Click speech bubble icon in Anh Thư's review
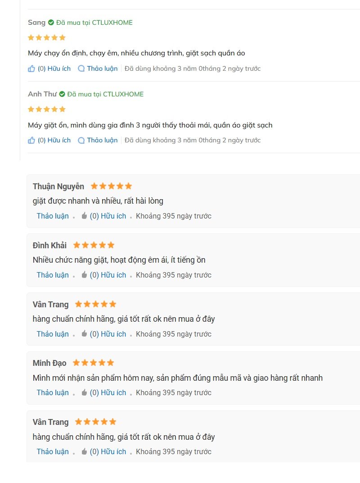Image resolution: width=360 pixels, height=483 pixels. click(81, 141)
